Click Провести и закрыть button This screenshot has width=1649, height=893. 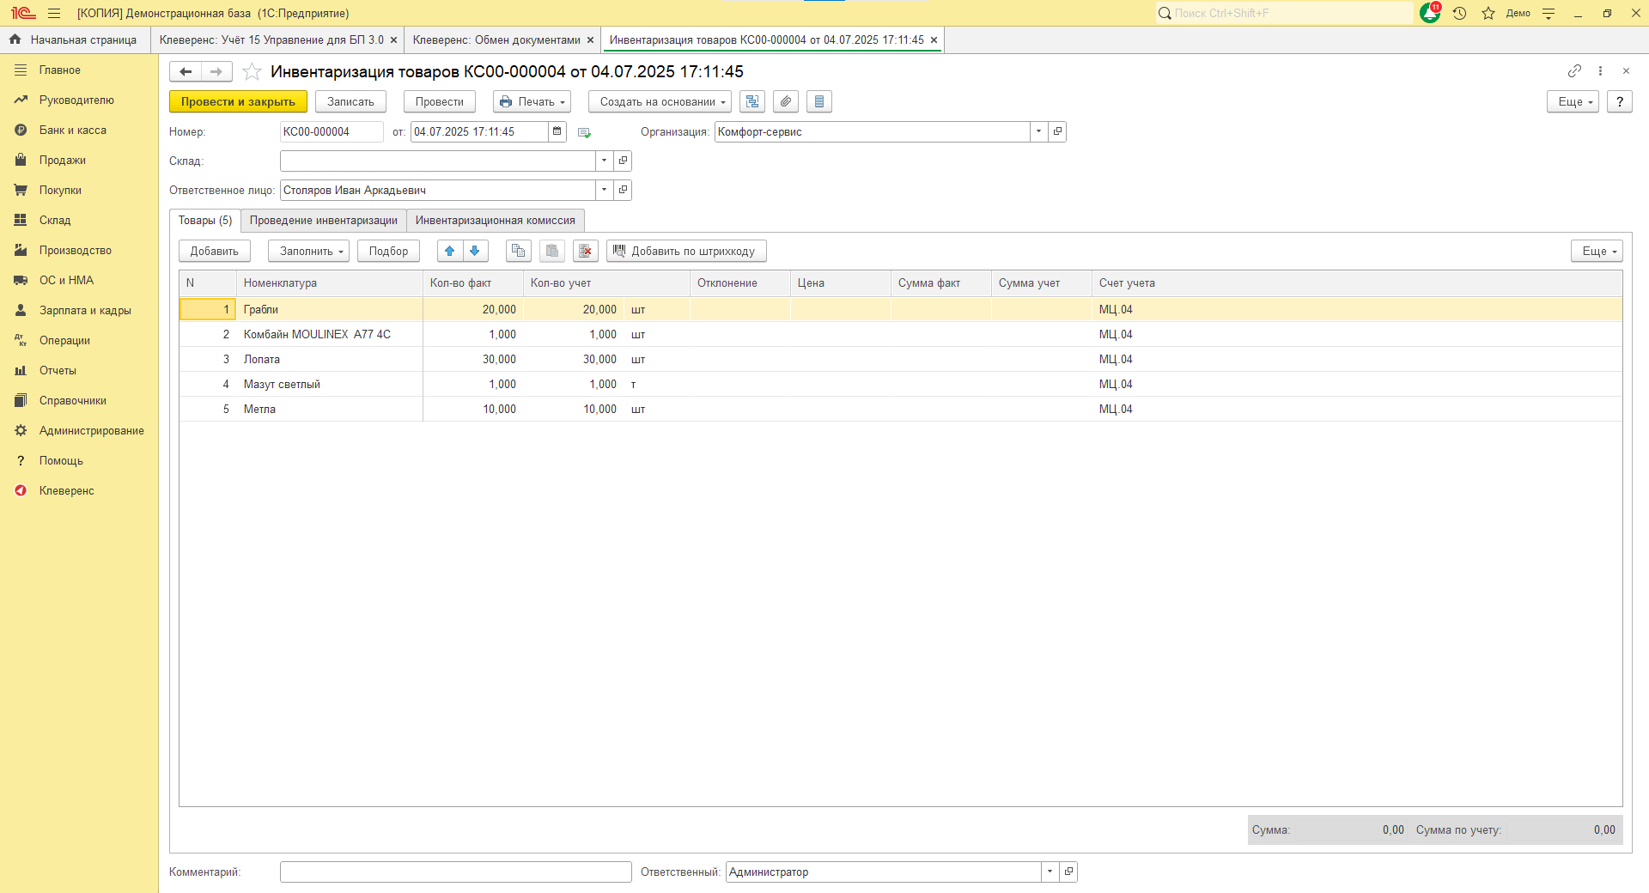[x=238, y=101]
